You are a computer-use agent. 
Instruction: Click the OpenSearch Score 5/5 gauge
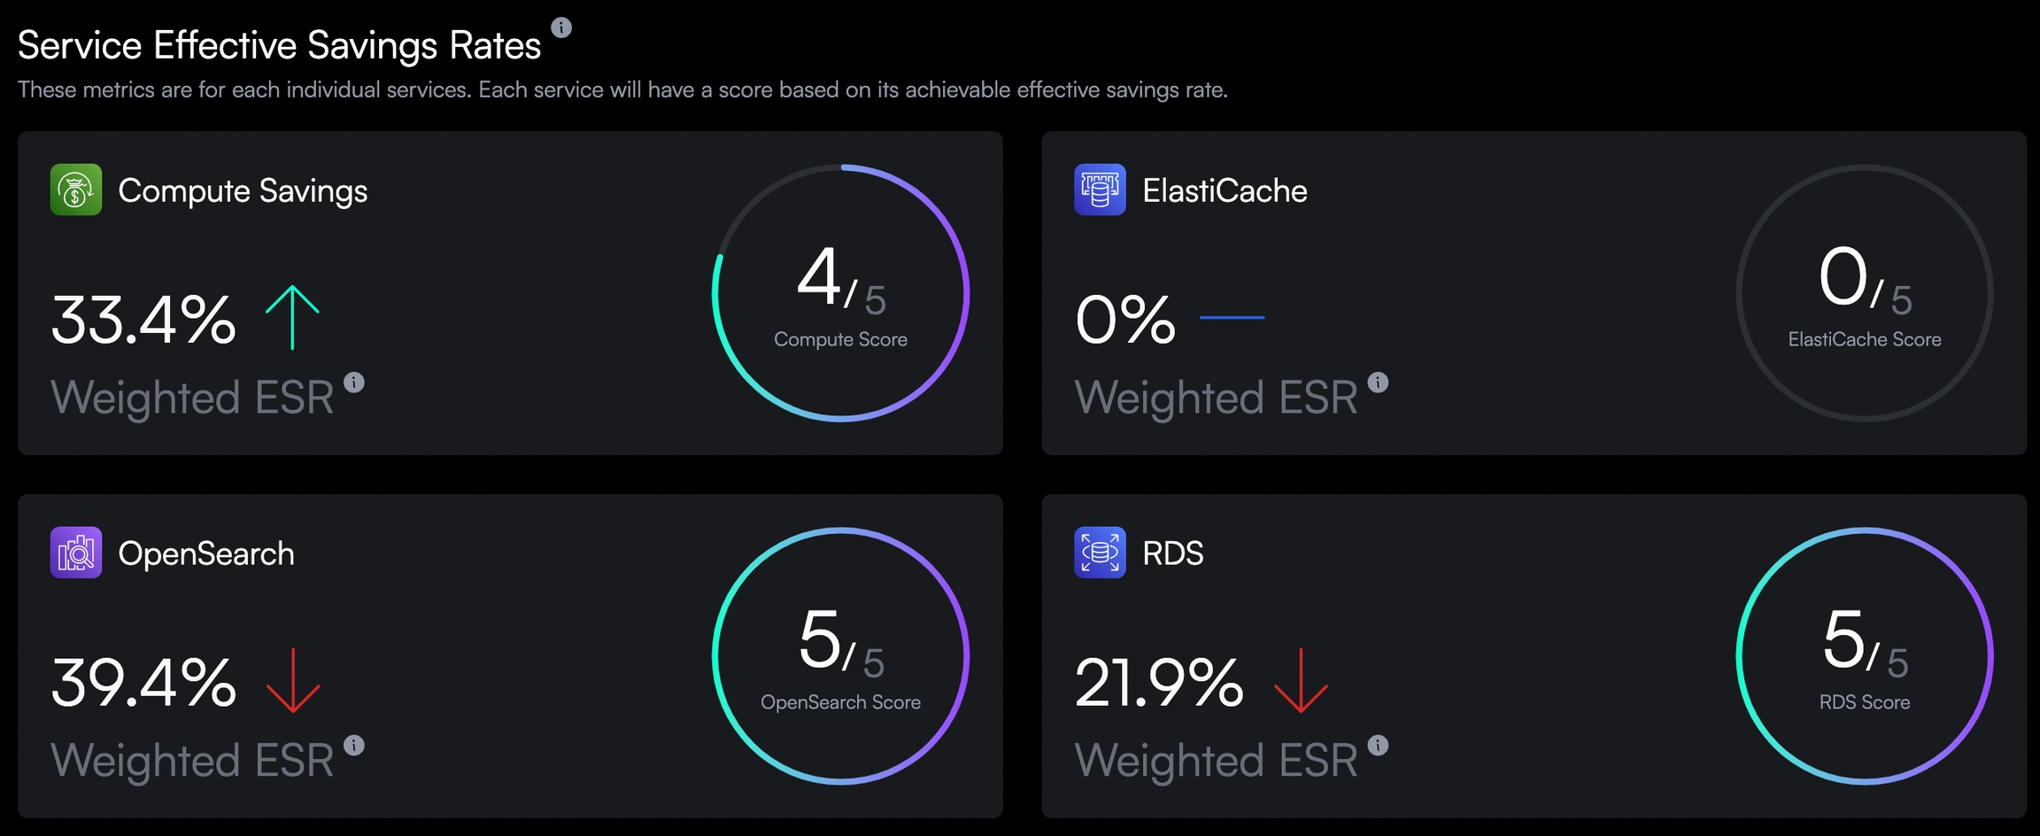tap(840, 656)
